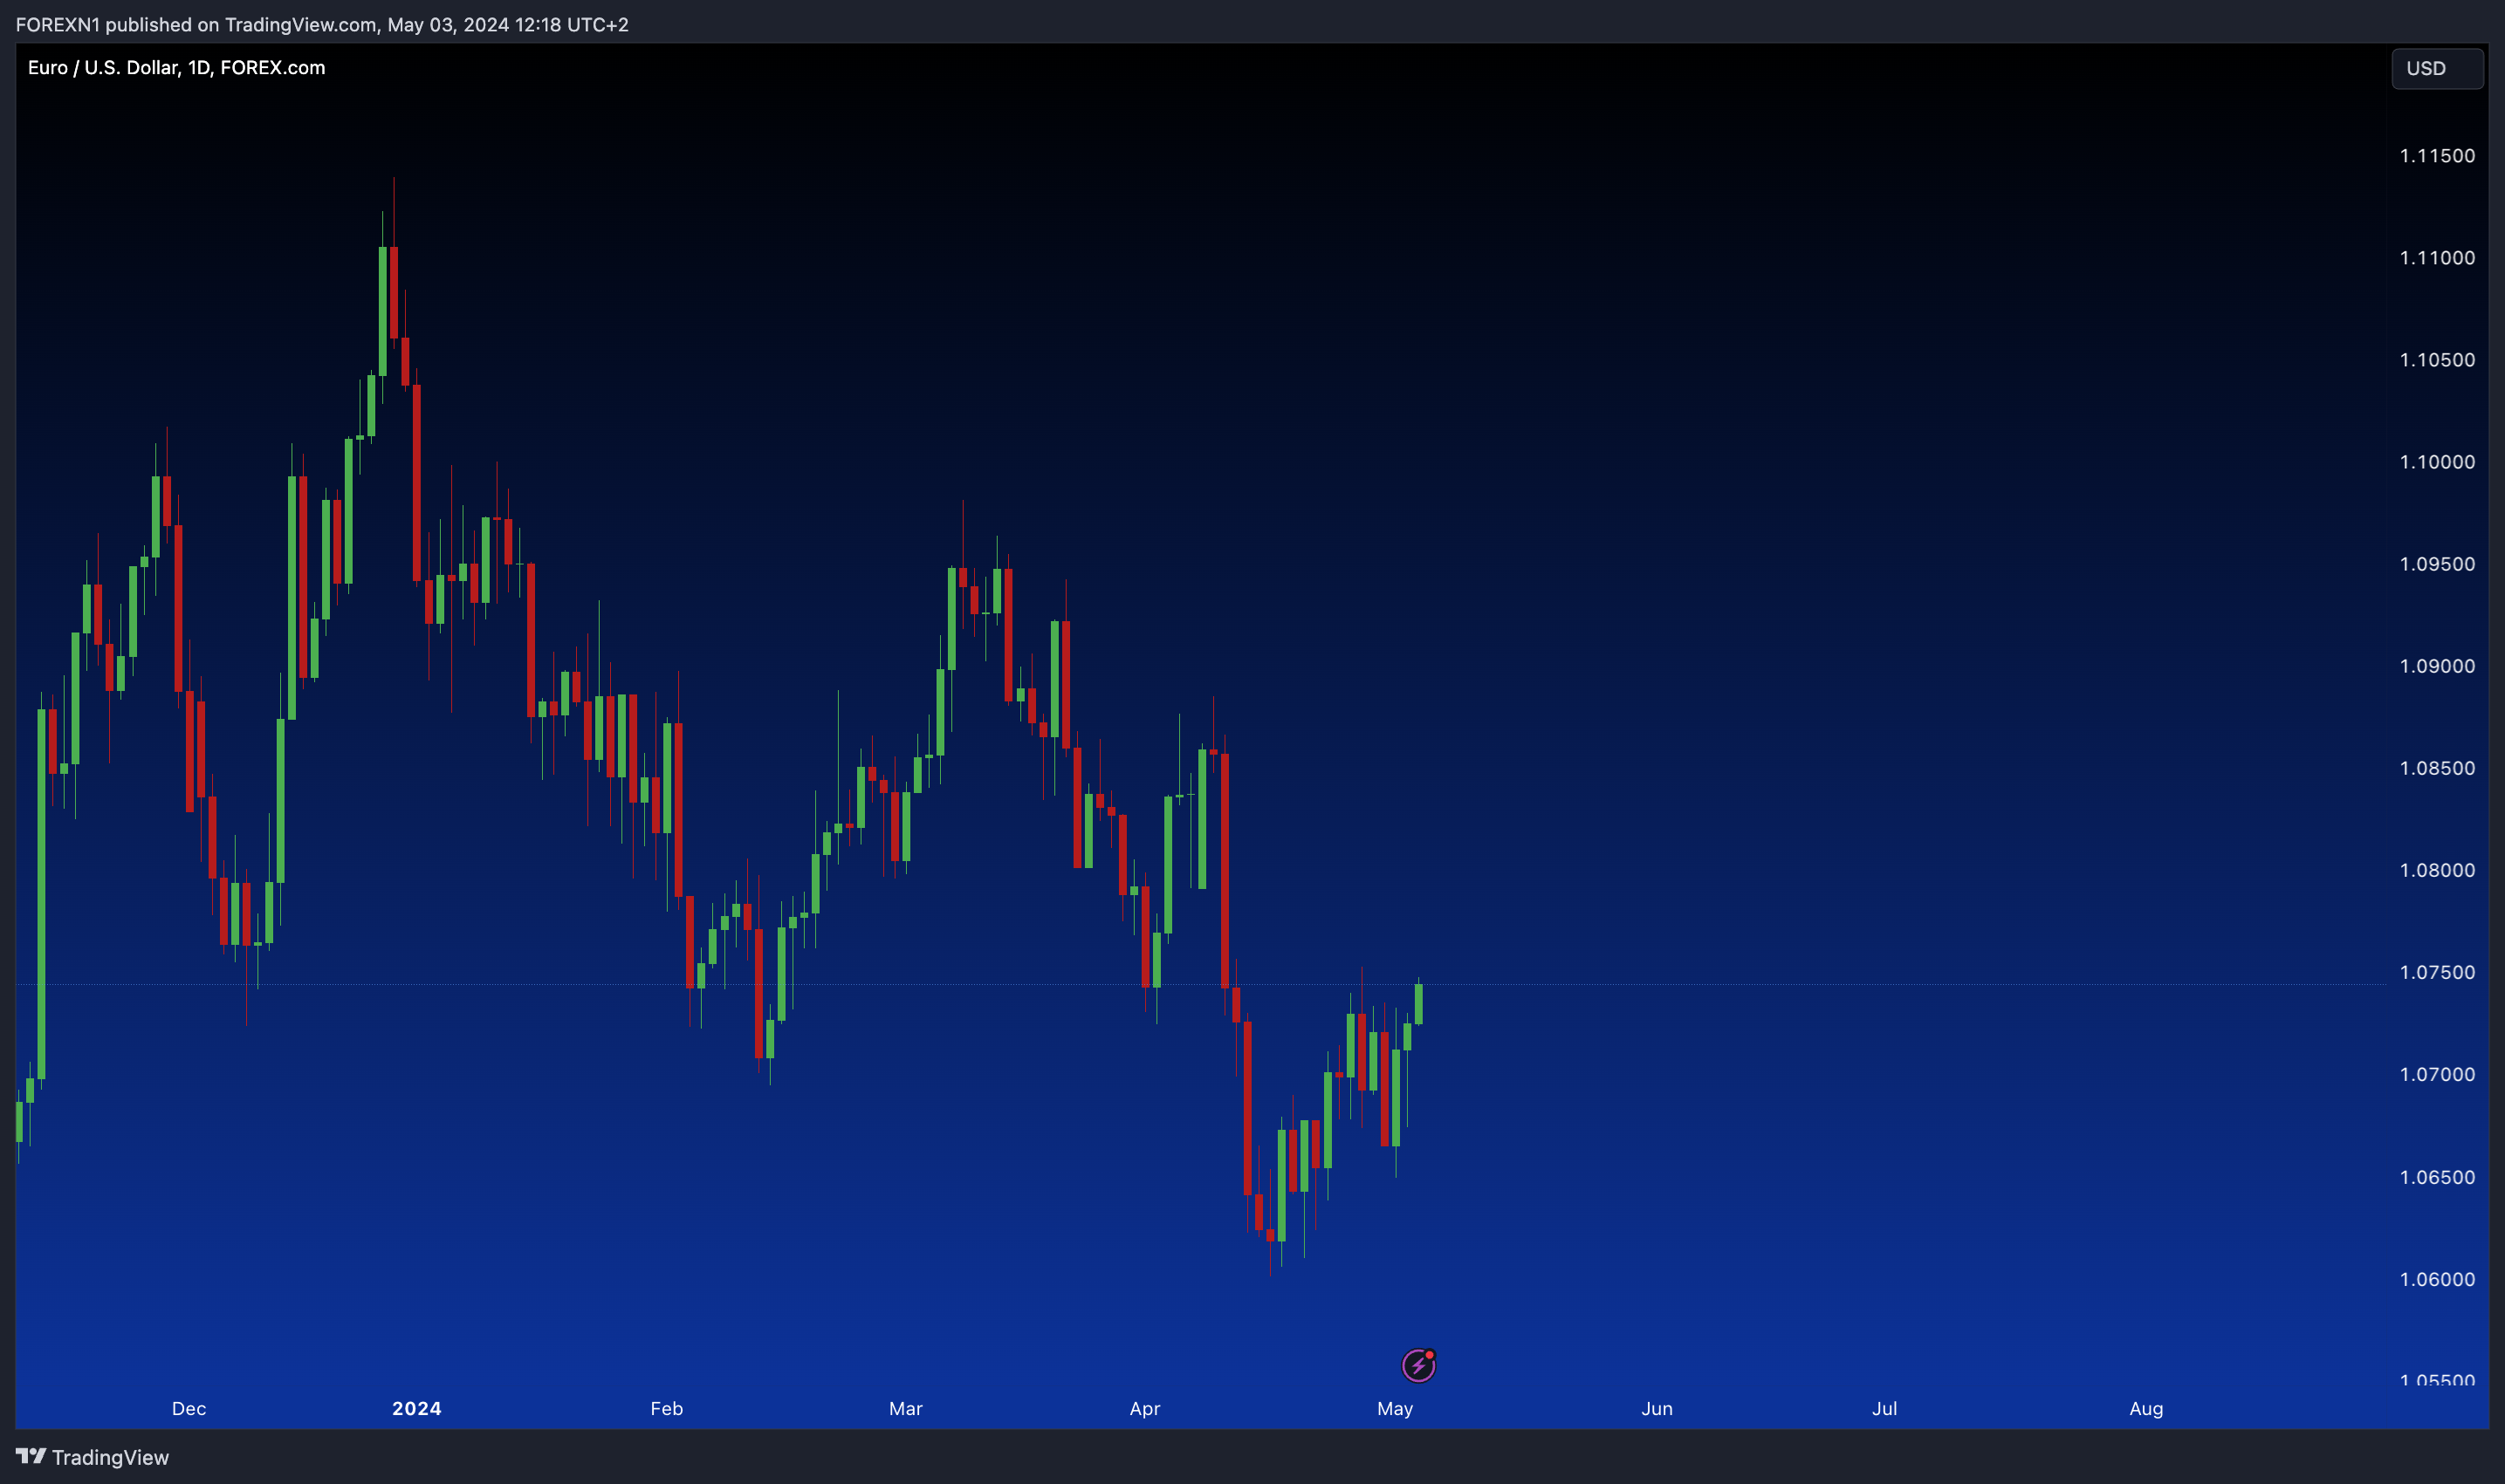Click the 1.08000 price label
This screenshot has height=1484, width=2505.
2437,869
